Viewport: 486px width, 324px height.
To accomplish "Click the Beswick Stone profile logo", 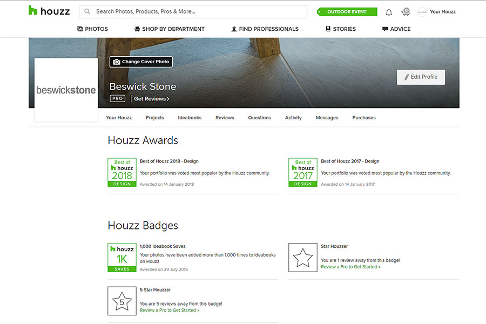I will click(66, 90).
